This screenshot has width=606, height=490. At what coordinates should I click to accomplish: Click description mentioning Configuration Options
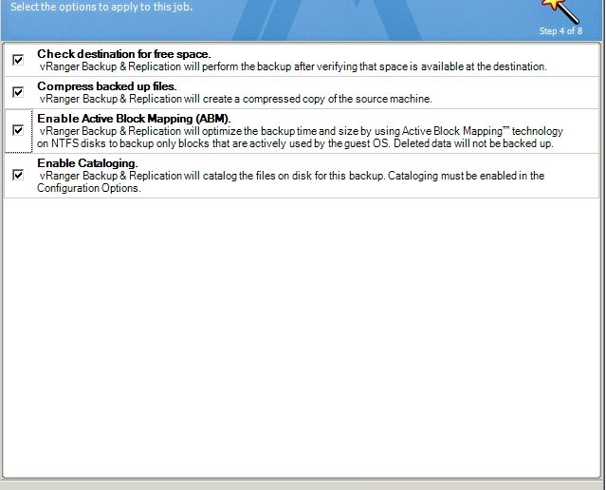pyautogui.click(x=290, y=182)
